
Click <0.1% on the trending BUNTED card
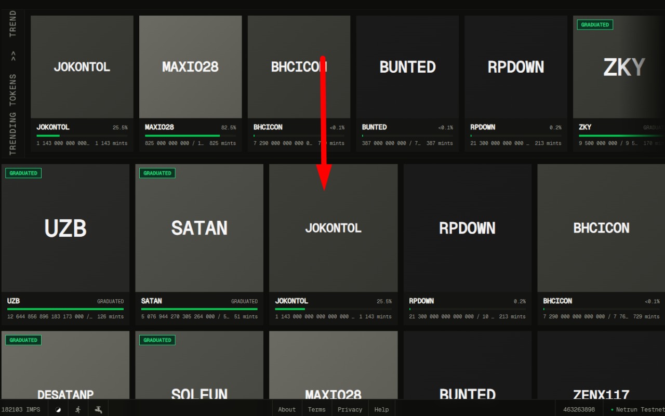click(x=445, y=128)
